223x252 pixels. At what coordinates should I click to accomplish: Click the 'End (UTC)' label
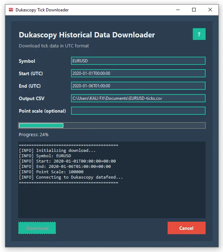[x=29, y=86]
